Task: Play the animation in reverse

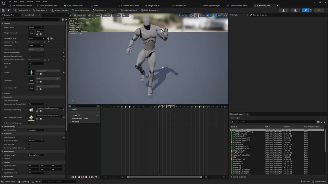Action: 79,177
